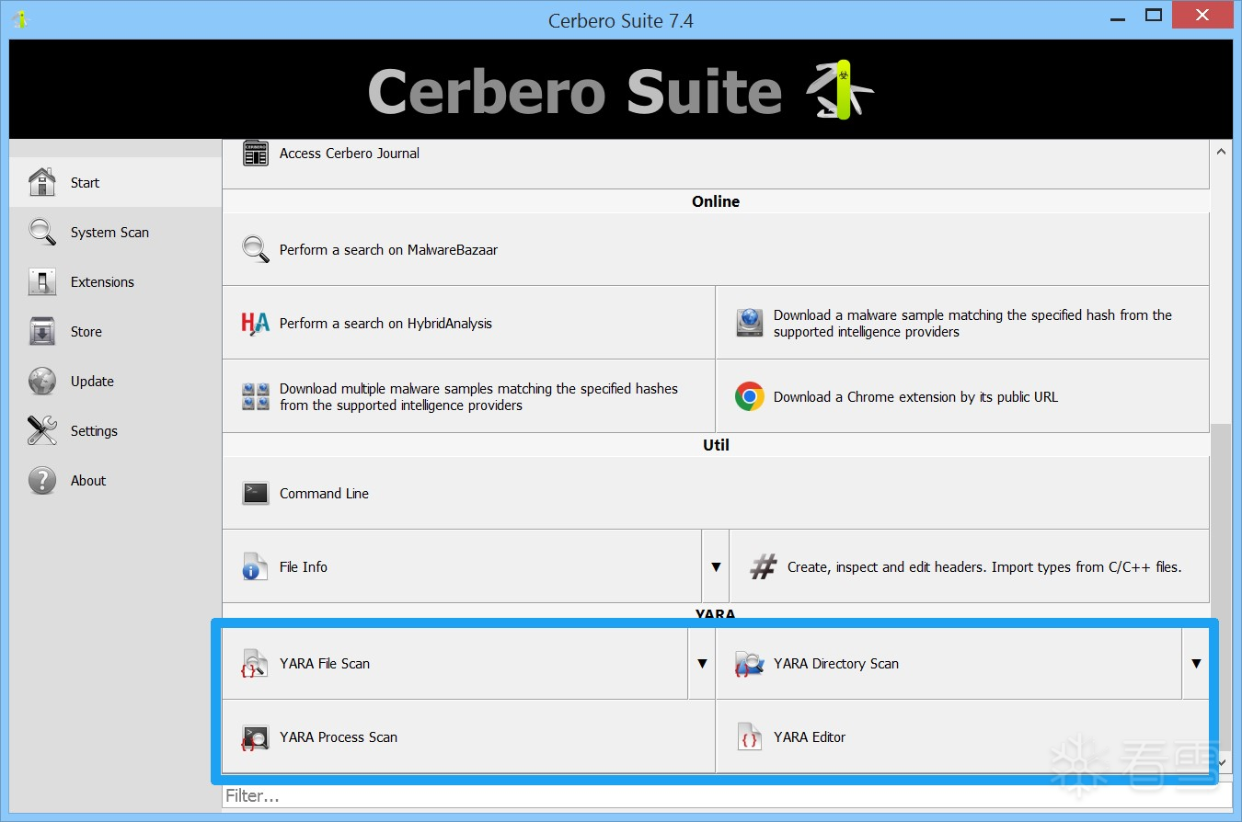Download a Chrome extension by public URL

962,396
